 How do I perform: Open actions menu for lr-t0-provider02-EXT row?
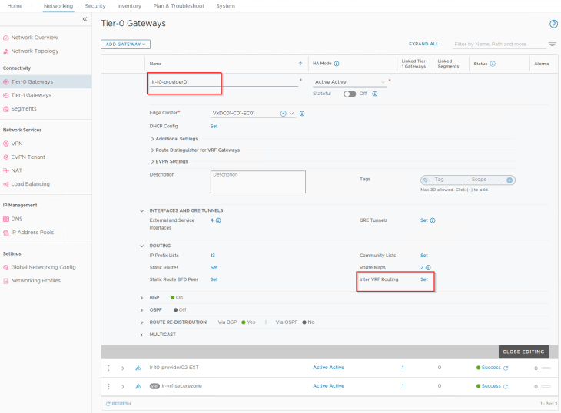coord(109,368)
